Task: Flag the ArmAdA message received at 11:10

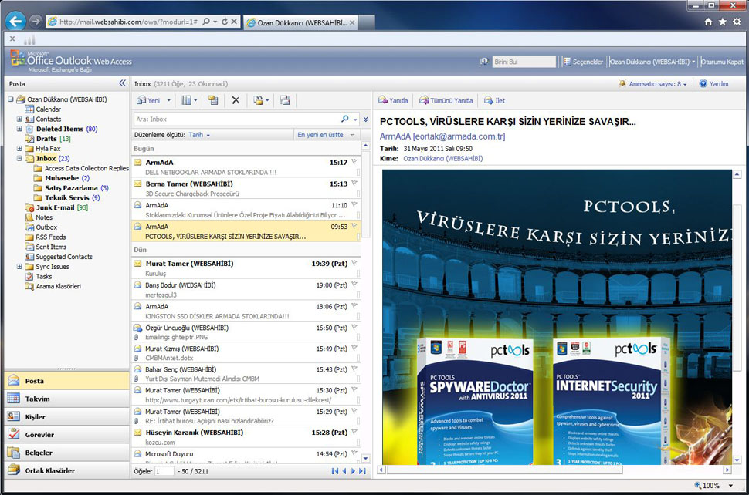Action: [354, 205]
